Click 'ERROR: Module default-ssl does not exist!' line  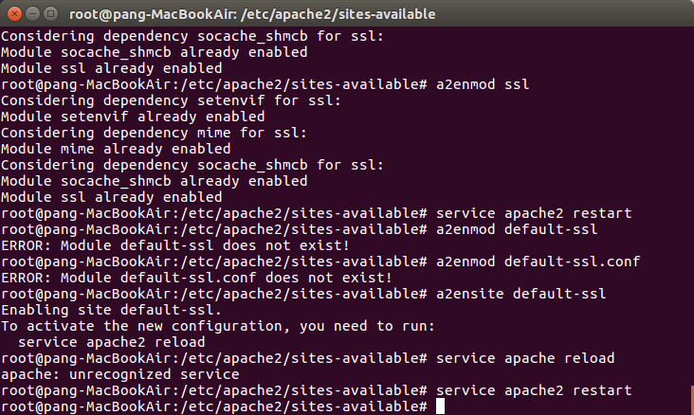click(x=175, y=245)
